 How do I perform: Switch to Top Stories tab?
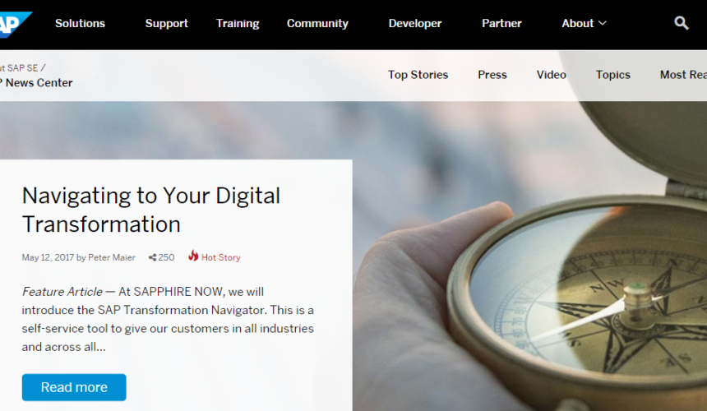pyautogui.click(x=418, y=75)
